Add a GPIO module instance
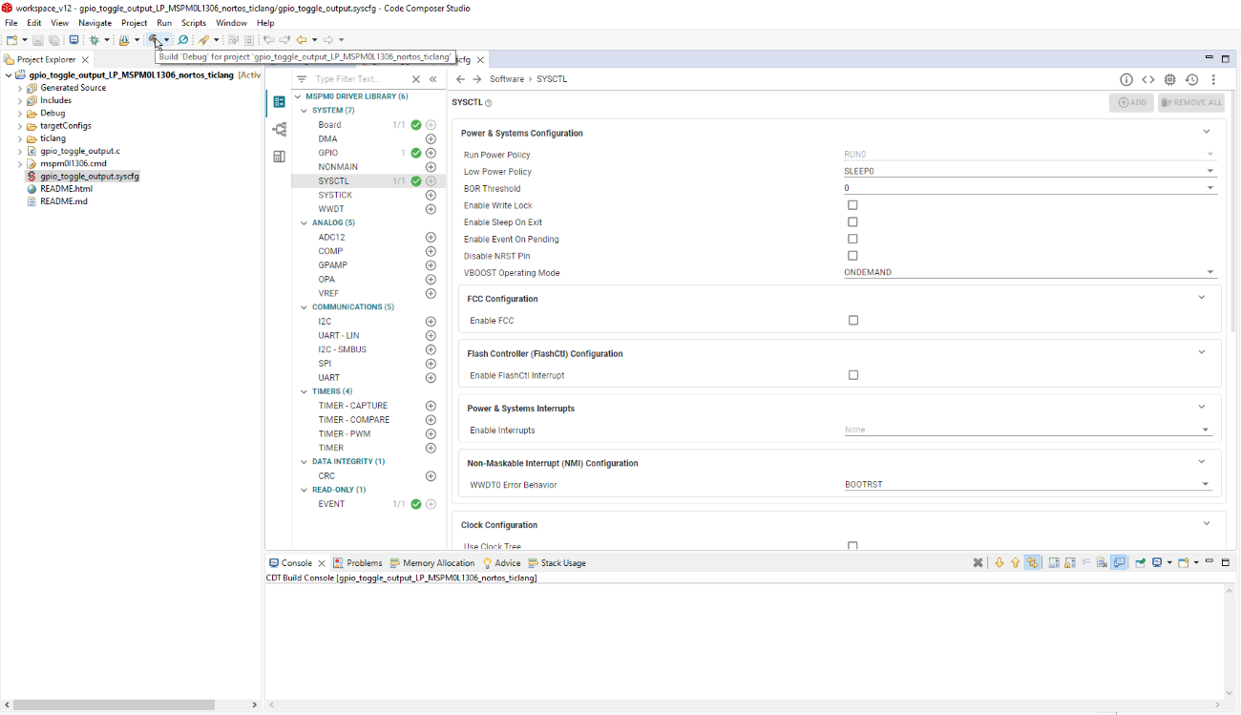The image size is (1241, 715). (x=431, y=153)
